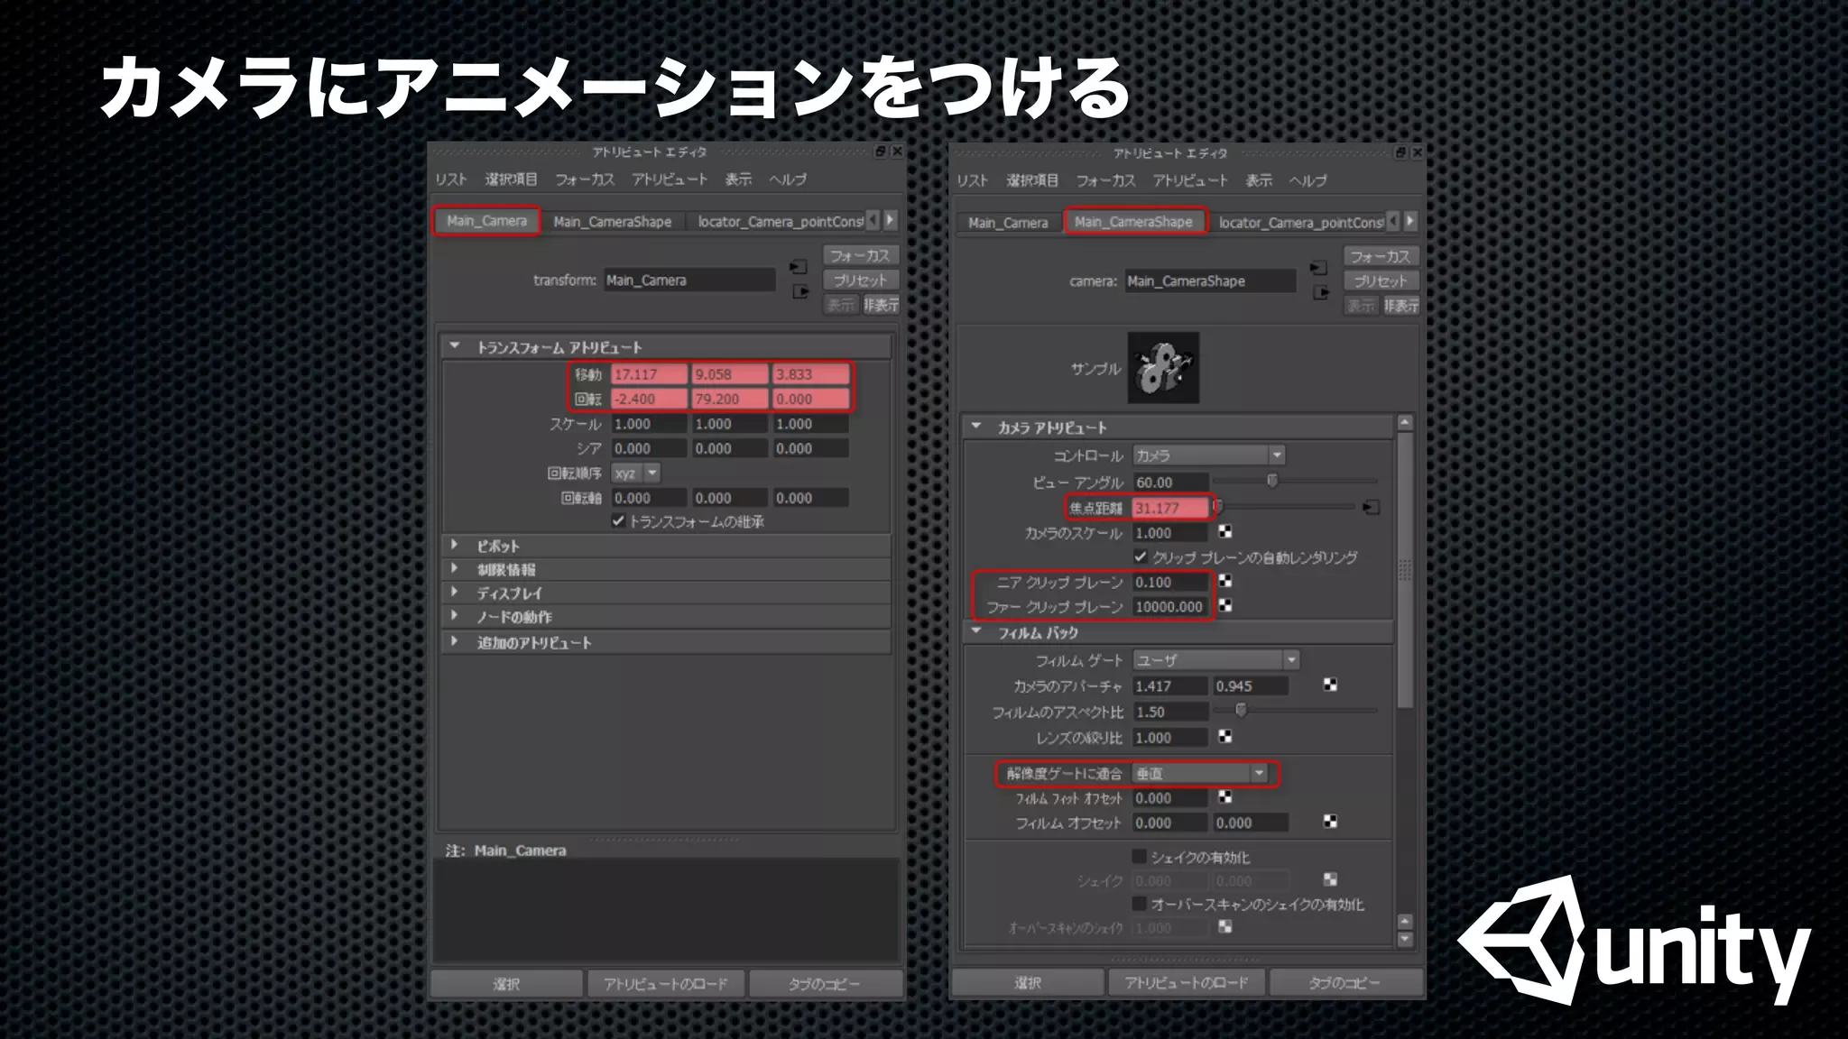Screen dimensions: 1848x1039
Task: Undock the left Attribute Editor panel
Action: [881, 152]
